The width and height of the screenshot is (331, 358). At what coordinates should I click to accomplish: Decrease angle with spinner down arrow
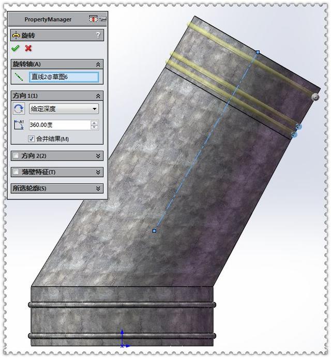click(95, 127)
